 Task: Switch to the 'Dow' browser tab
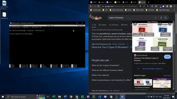(x=134, y=2)
